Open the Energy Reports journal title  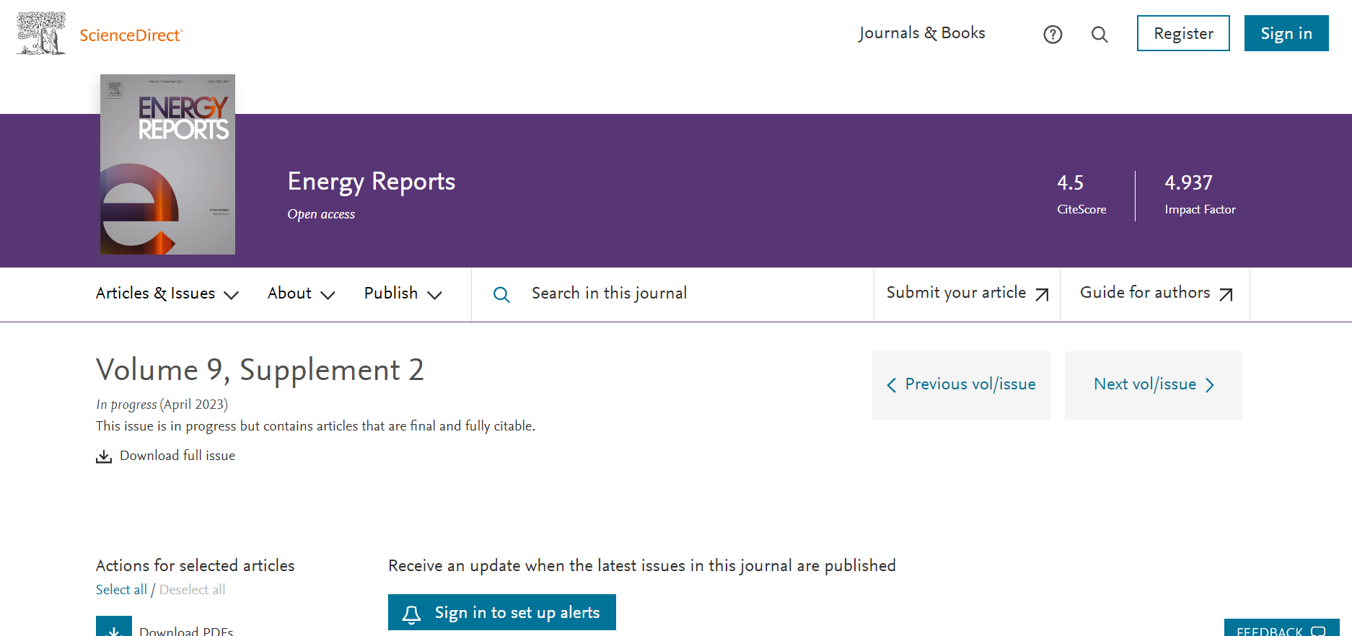(372, 181)
